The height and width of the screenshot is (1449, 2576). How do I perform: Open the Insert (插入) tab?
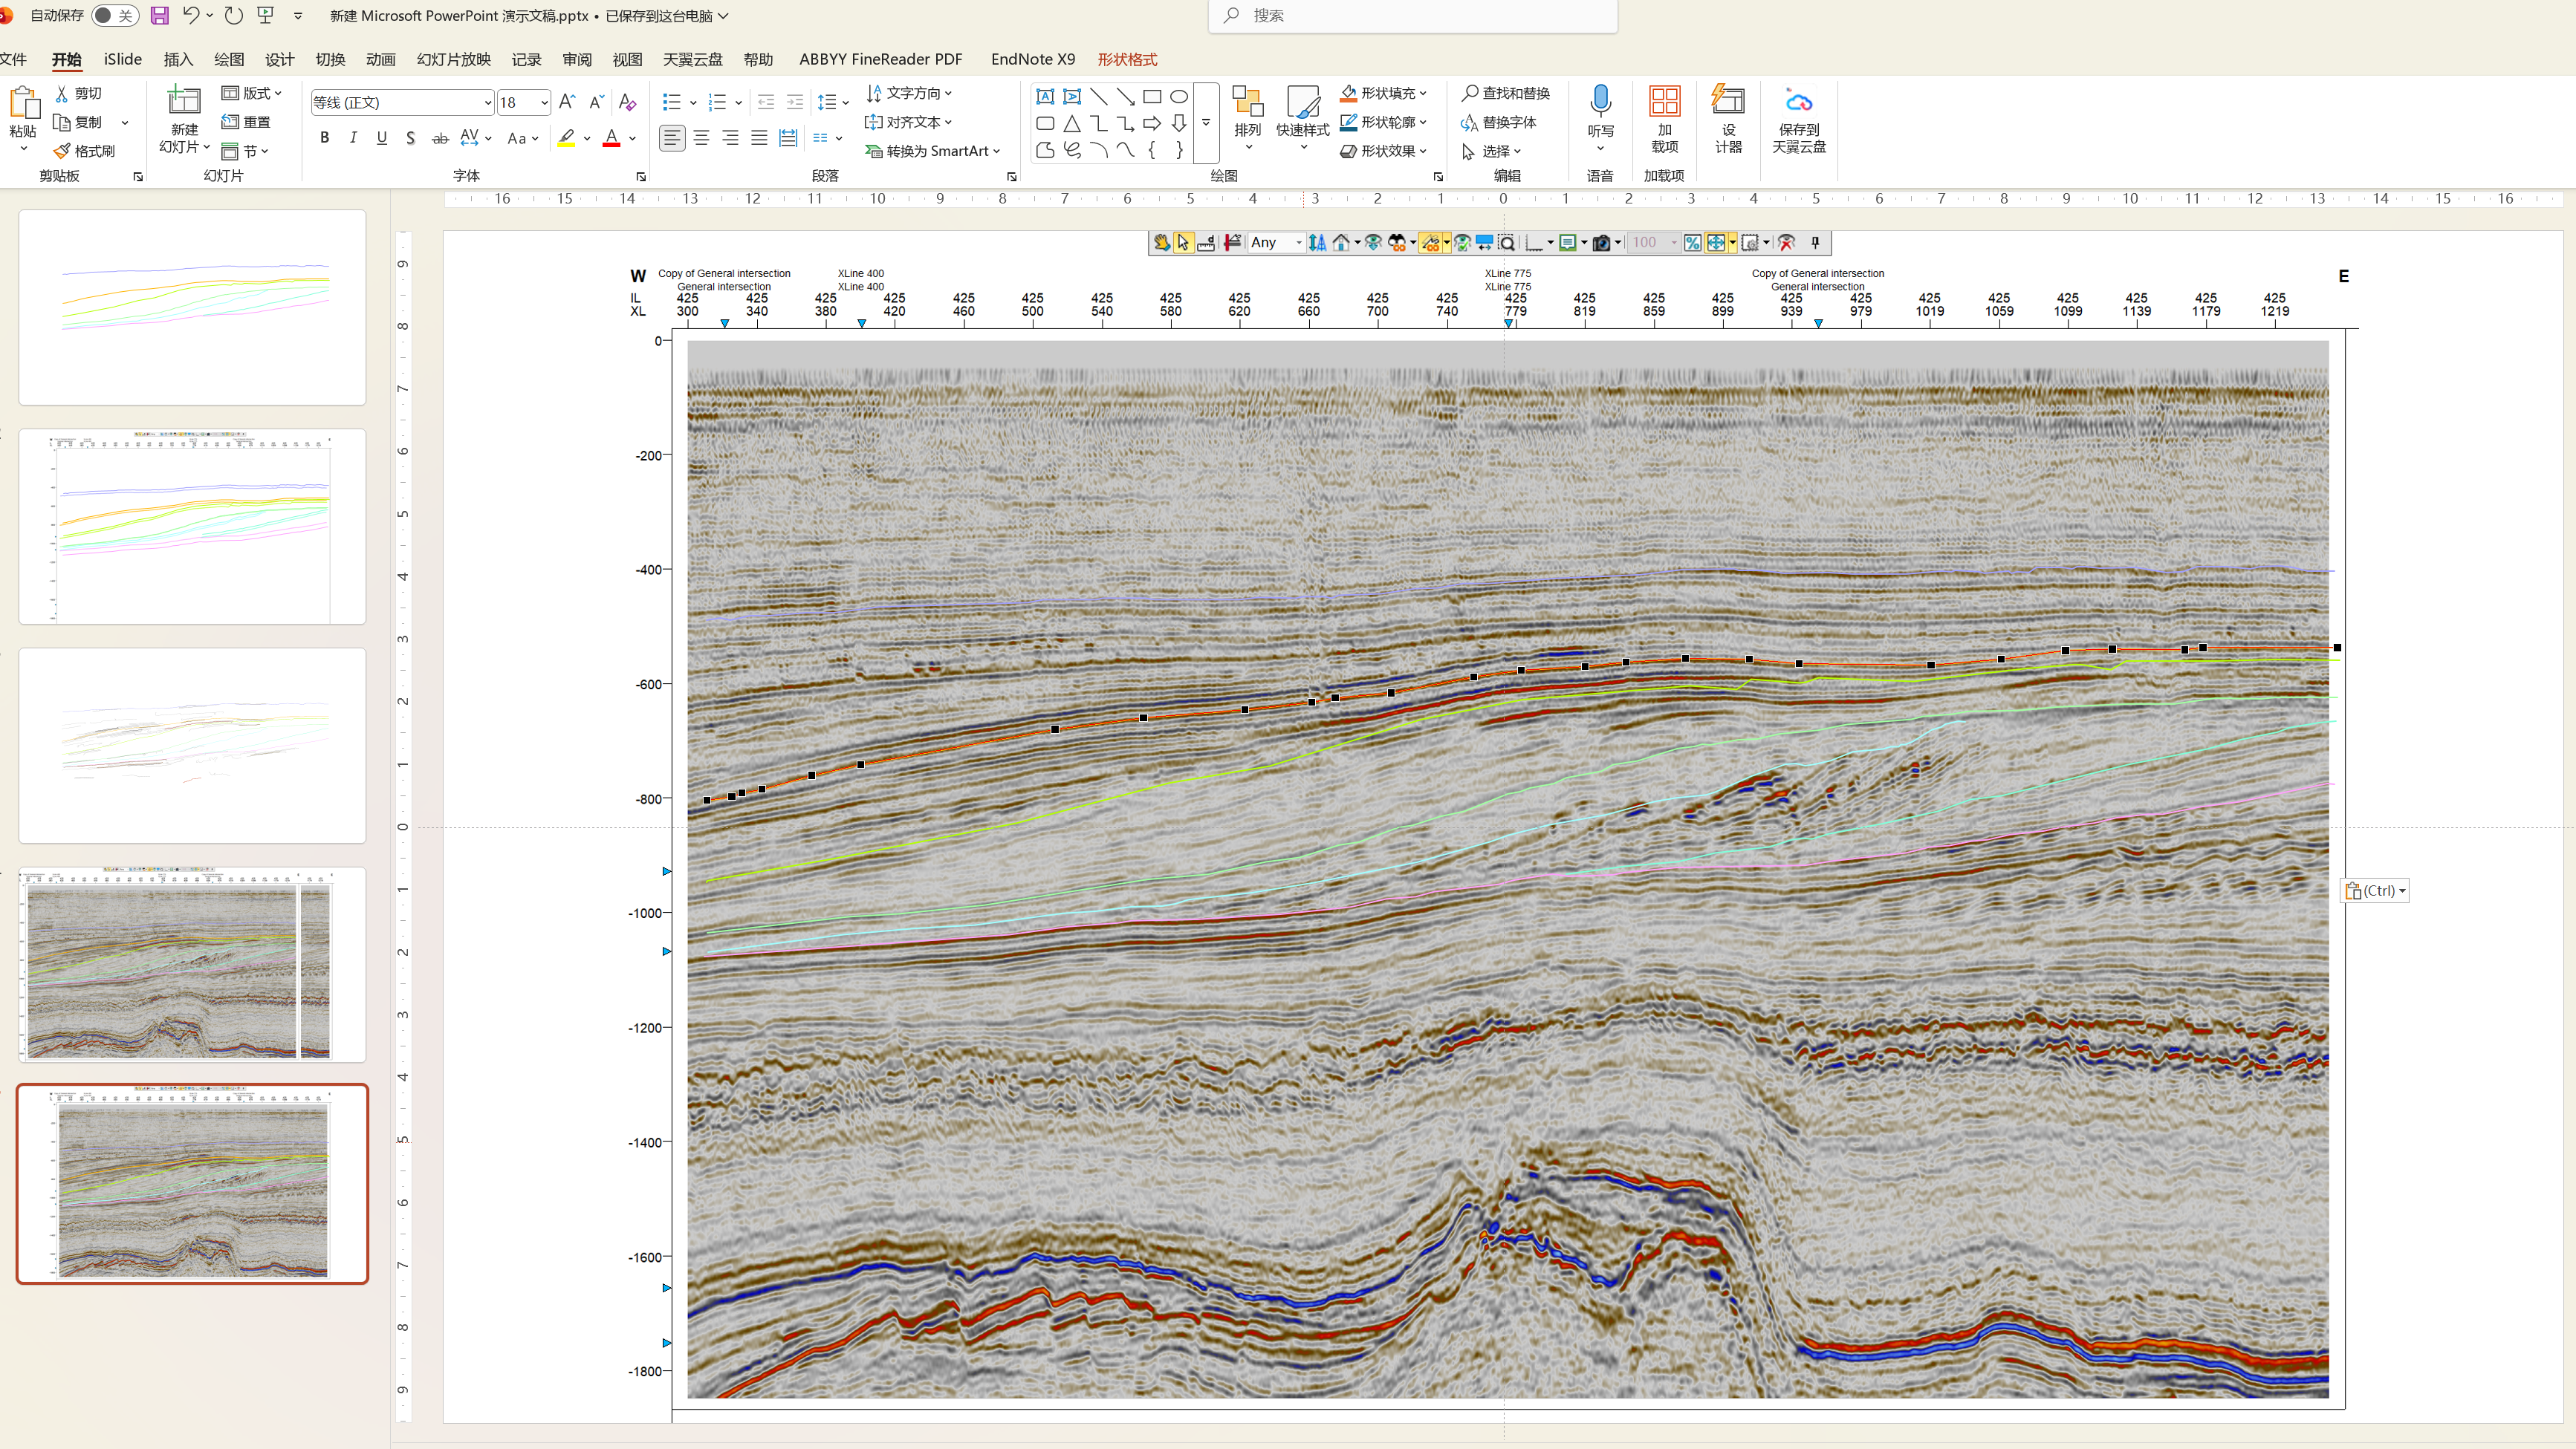[x=178, y=59]
